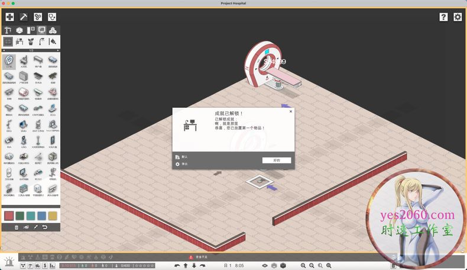Select the CT scanner item in object list

(9, 60)
